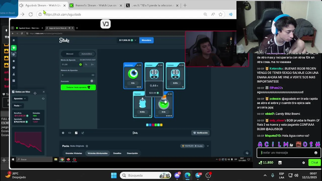
Task: Open the recent clock icon in Stake sidebar
Action: 14,67
